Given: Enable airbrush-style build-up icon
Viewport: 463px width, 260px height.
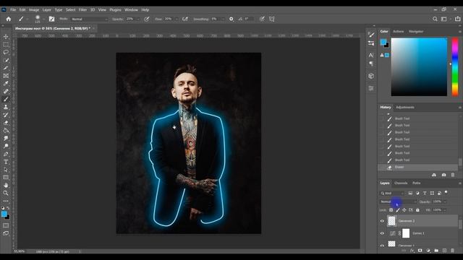Looking at the screenshot, I should click(185, 19).
